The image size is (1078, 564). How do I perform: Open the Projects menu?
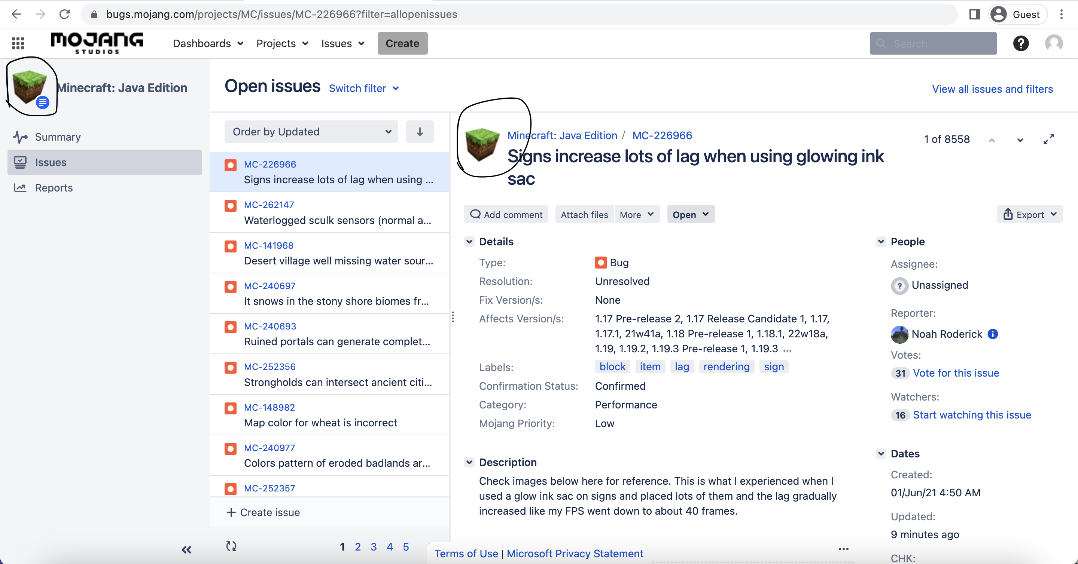[x=282, y=43]
